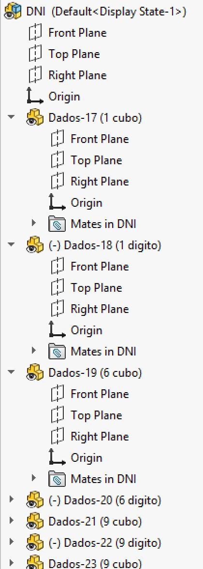This screenshot has height=569, width=203.
Task: Select the Dados-17 (1 cubo) component icon
Action: pos(35,118)
